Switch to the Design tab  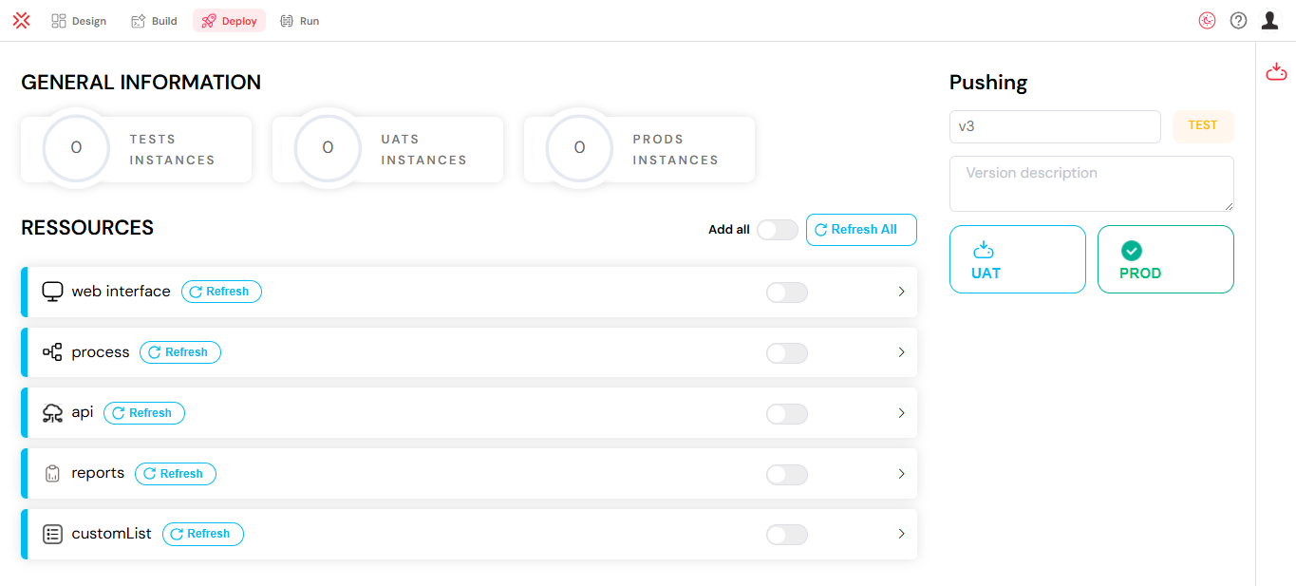[x=79, y=21]
